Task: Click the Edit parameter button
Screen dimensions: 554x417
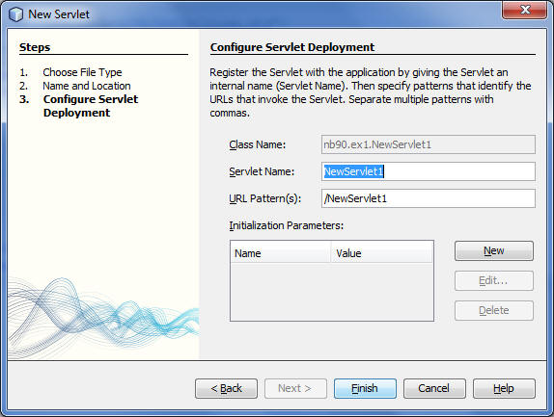Action: [494, 280]
